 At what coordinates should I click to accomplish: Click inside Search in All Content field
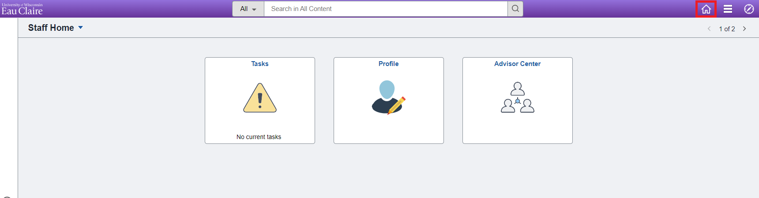click(x=386, y=9)
